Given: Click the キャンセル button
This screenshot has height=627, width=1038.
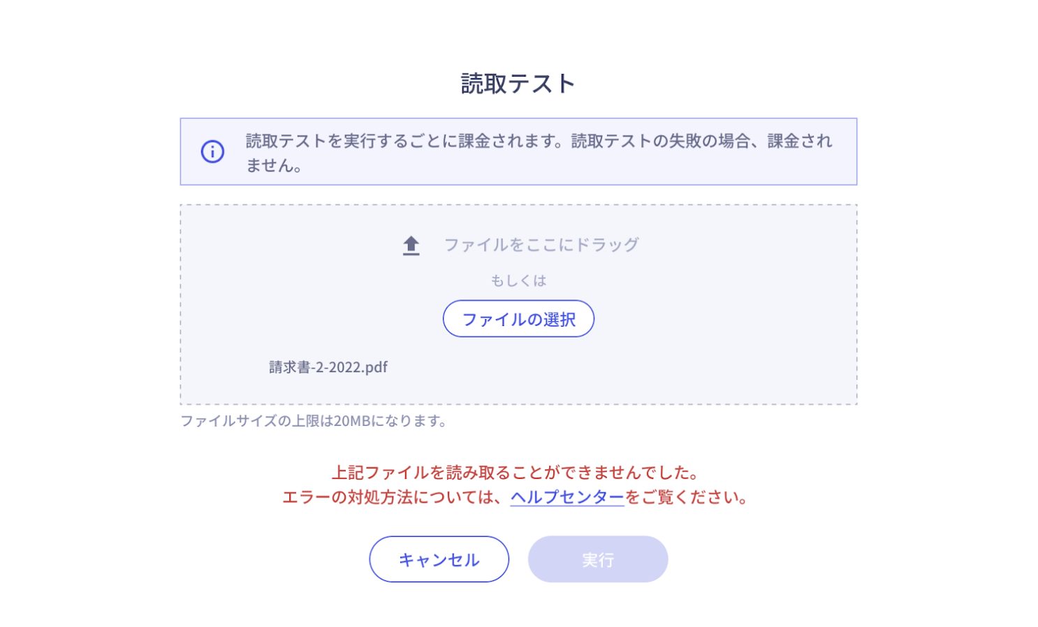Looking at the screenshot, I should point(439,559).
